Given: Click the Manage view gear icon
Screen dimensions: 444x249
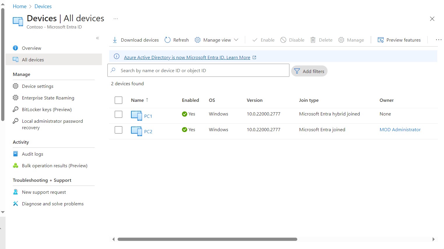Looking at the screenshot, I should [197, 40].
